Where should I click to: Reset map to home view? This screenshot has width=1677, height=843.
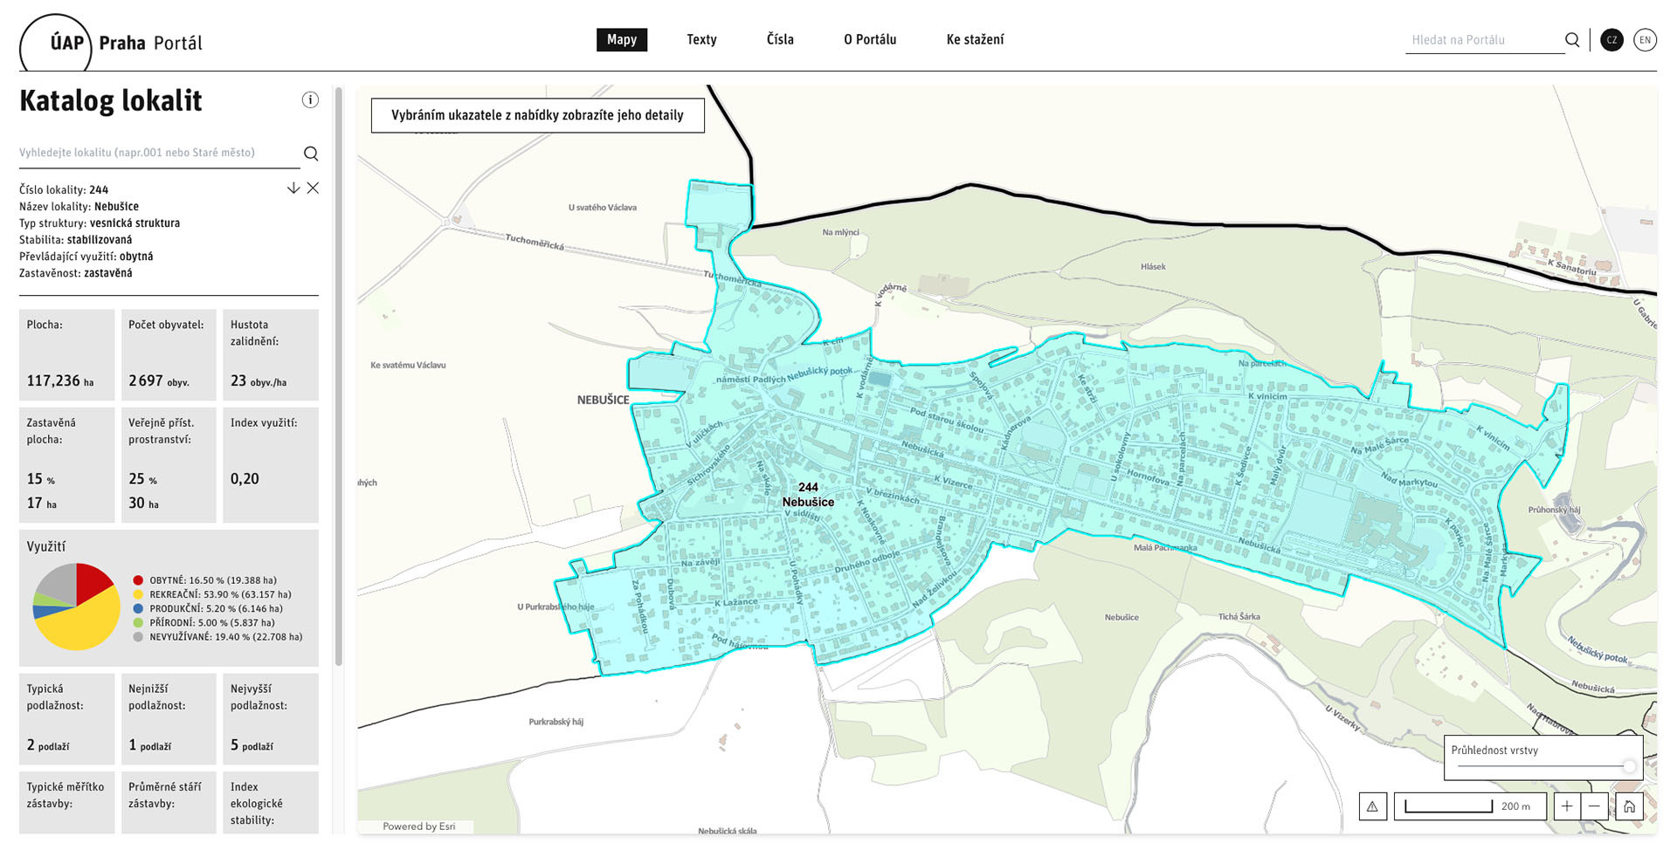[1629, 806]
